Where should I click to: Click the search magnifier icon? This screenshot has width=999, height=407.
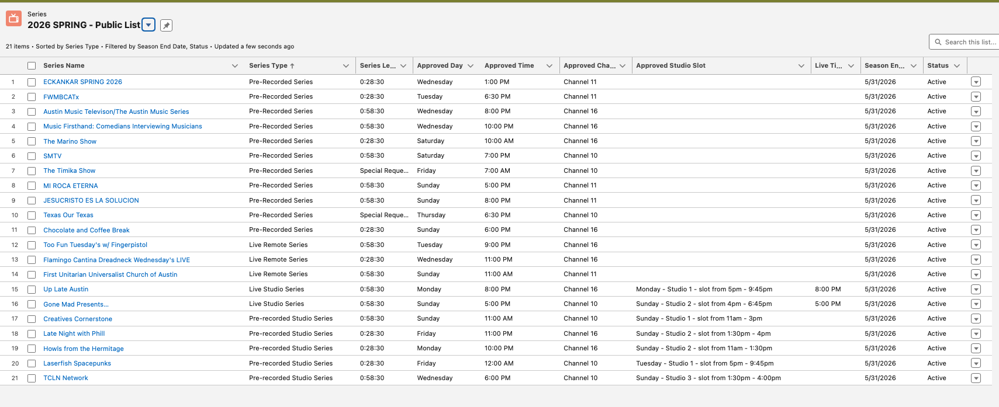938,42
